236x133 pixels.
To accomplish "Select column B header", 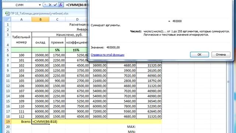I will point(40,20).
